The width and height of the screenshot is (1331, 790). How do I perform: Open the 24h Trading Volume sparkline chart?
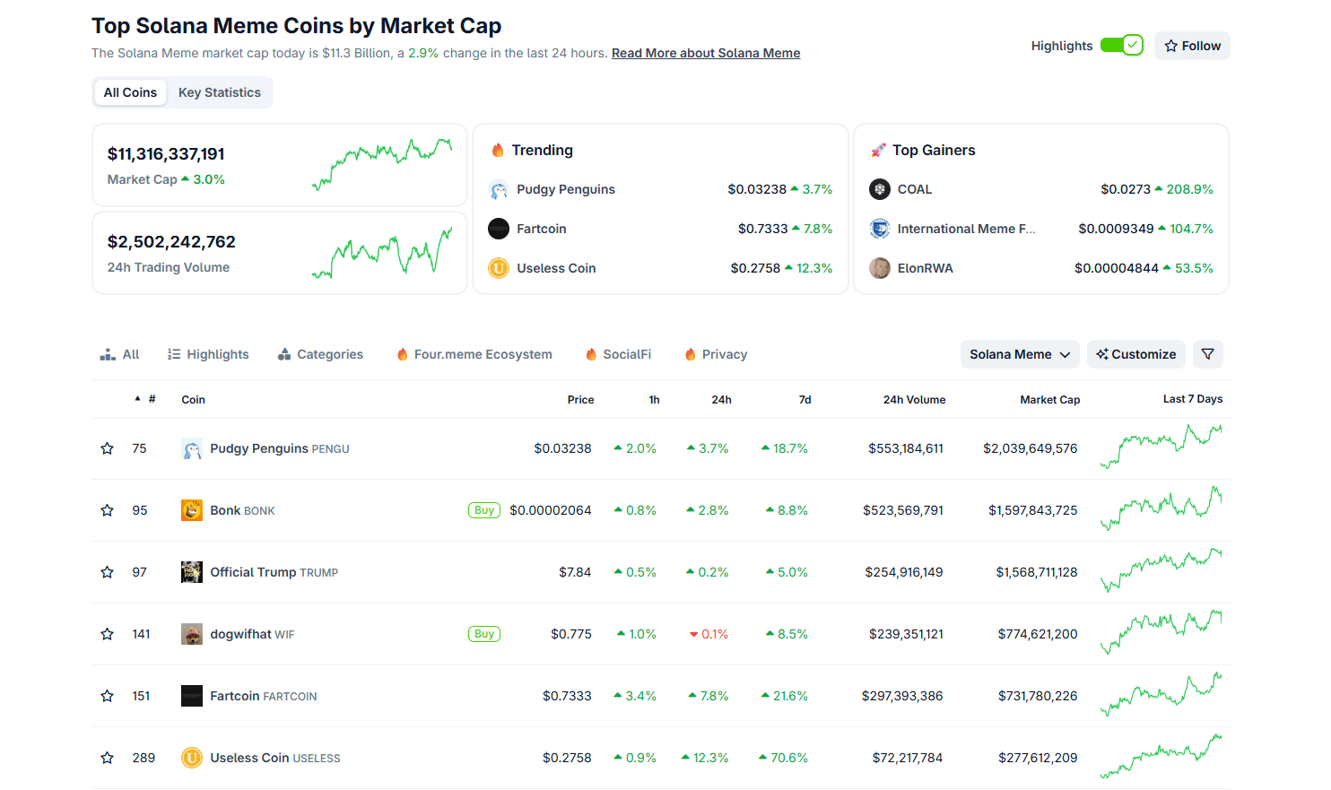tap(382, 253)
